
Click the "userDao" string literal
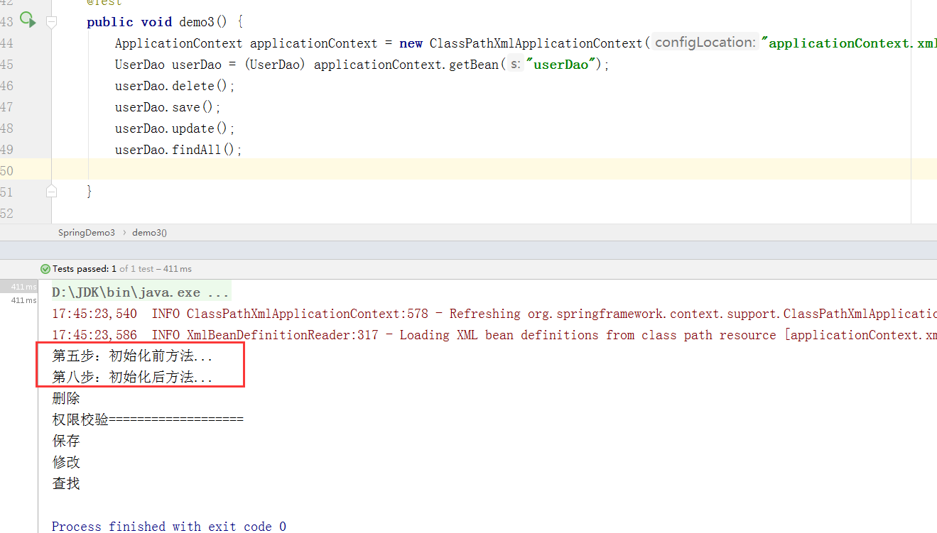point(560,65)
